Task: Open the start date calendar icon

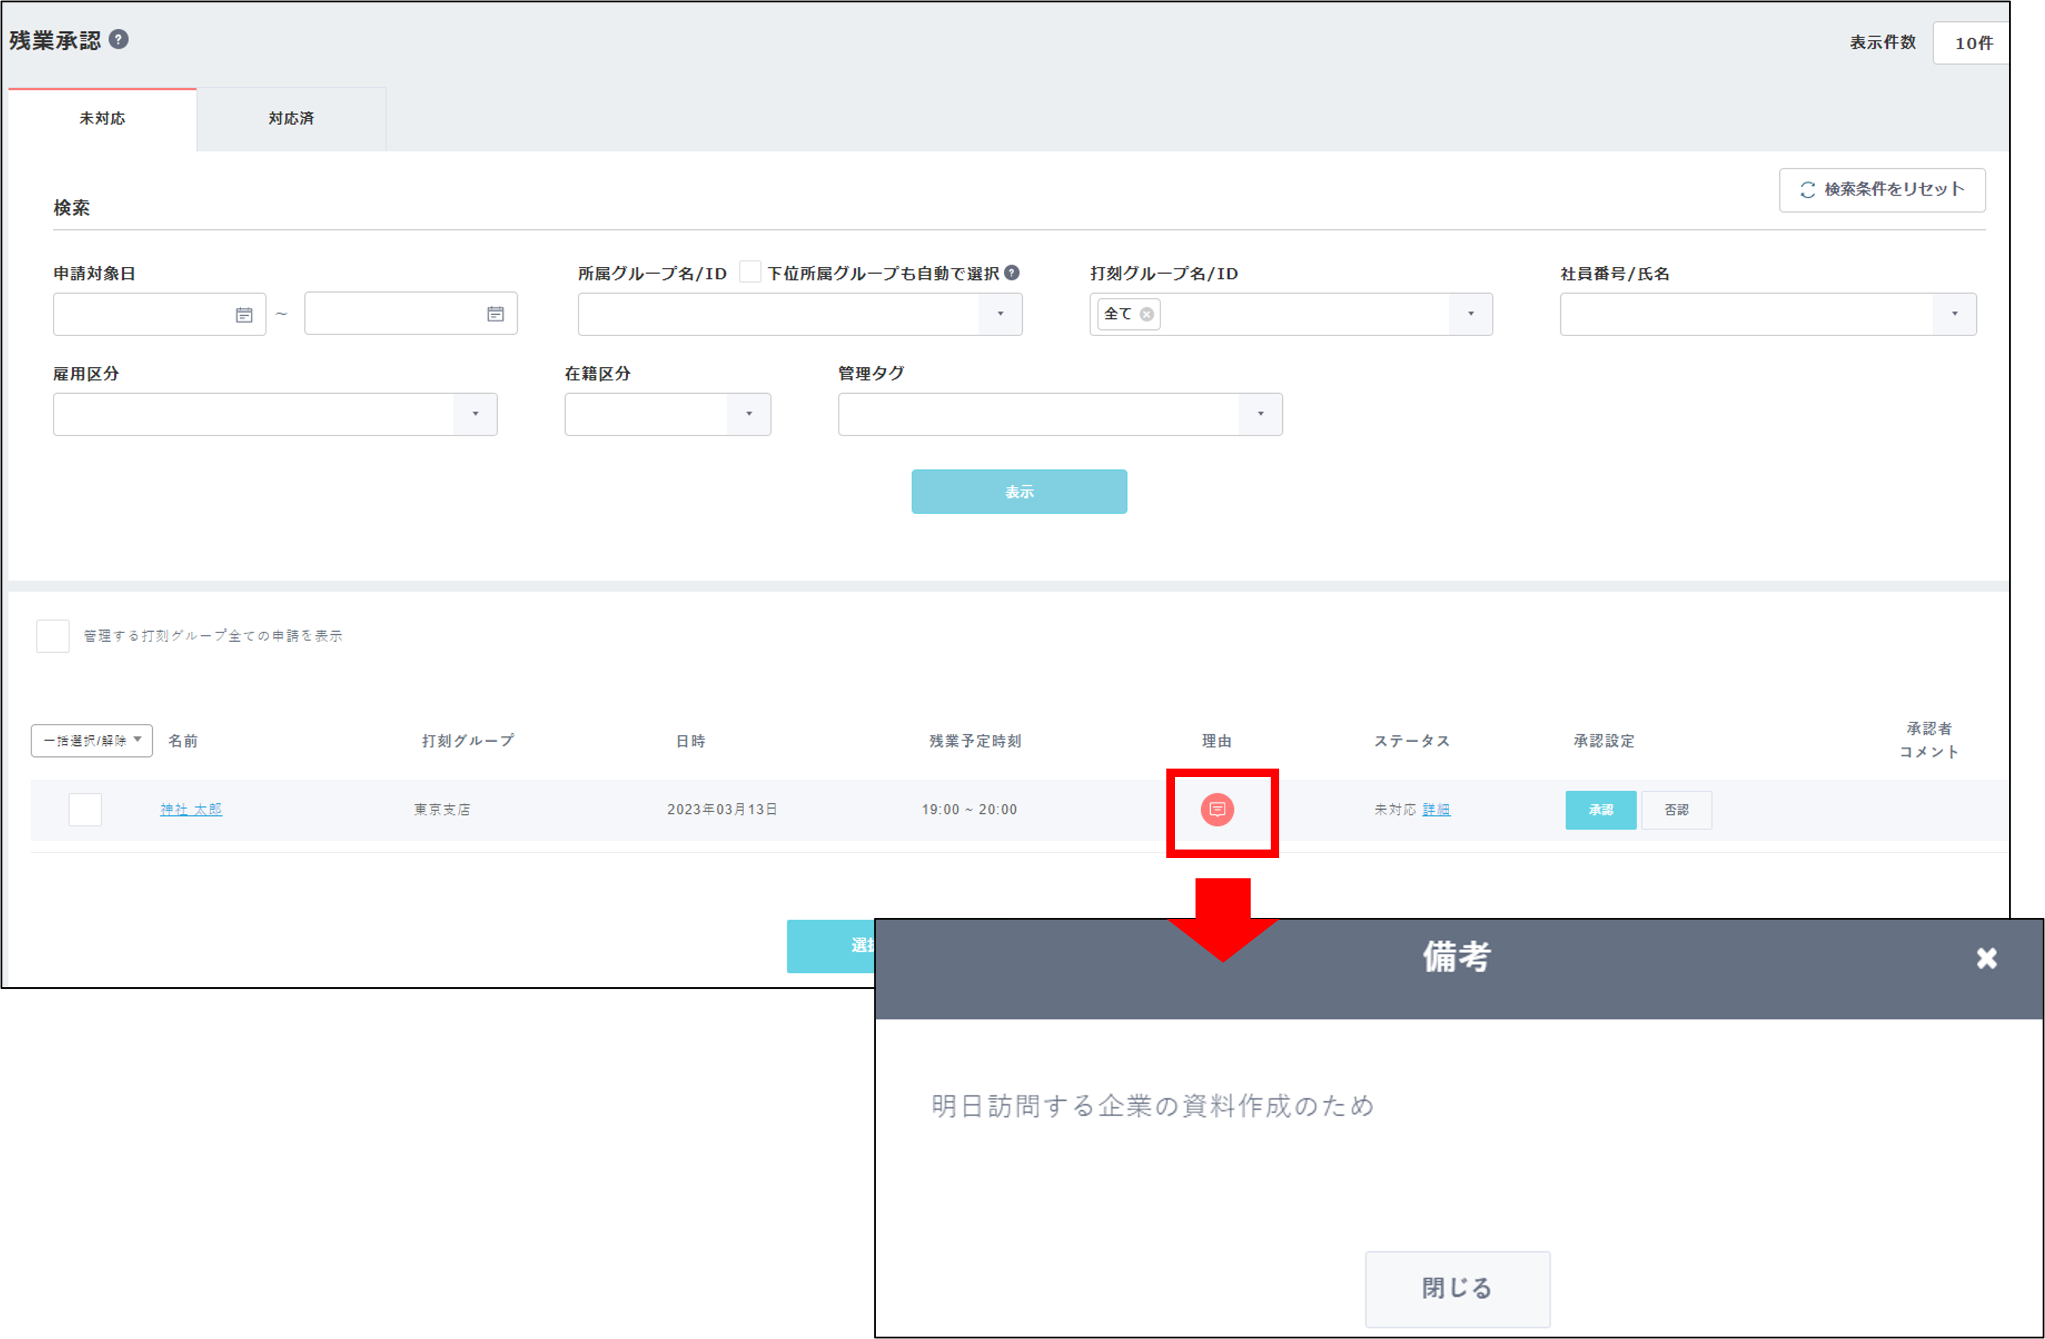Action: click(244, 315)
